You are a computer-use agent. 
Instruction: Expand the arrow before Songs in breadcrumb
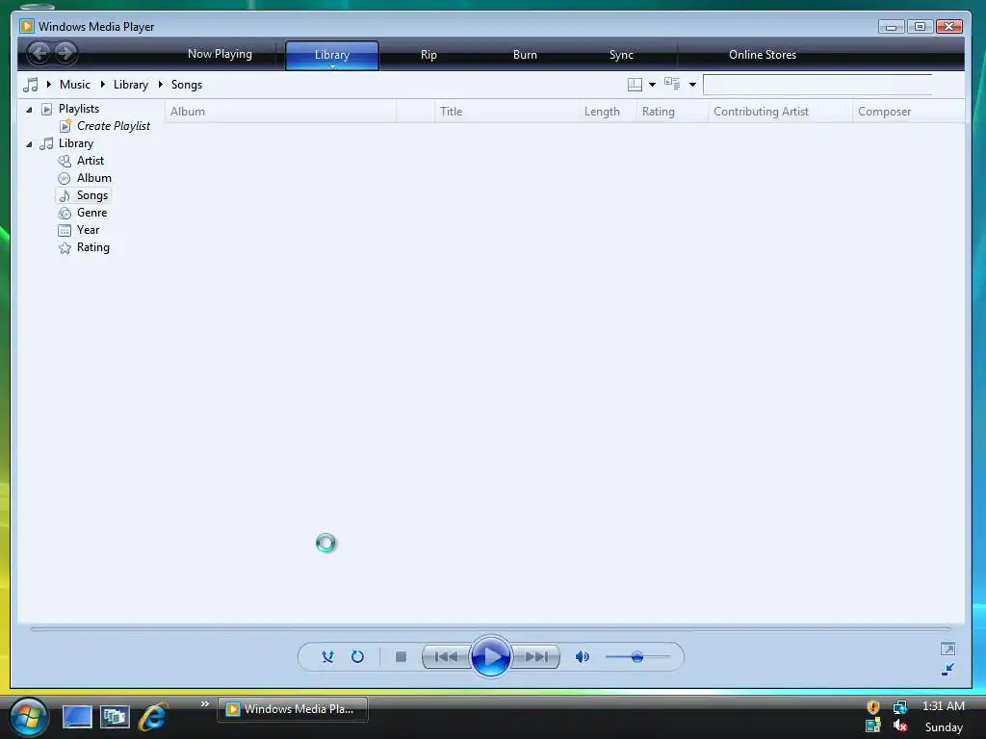[161, 85]
